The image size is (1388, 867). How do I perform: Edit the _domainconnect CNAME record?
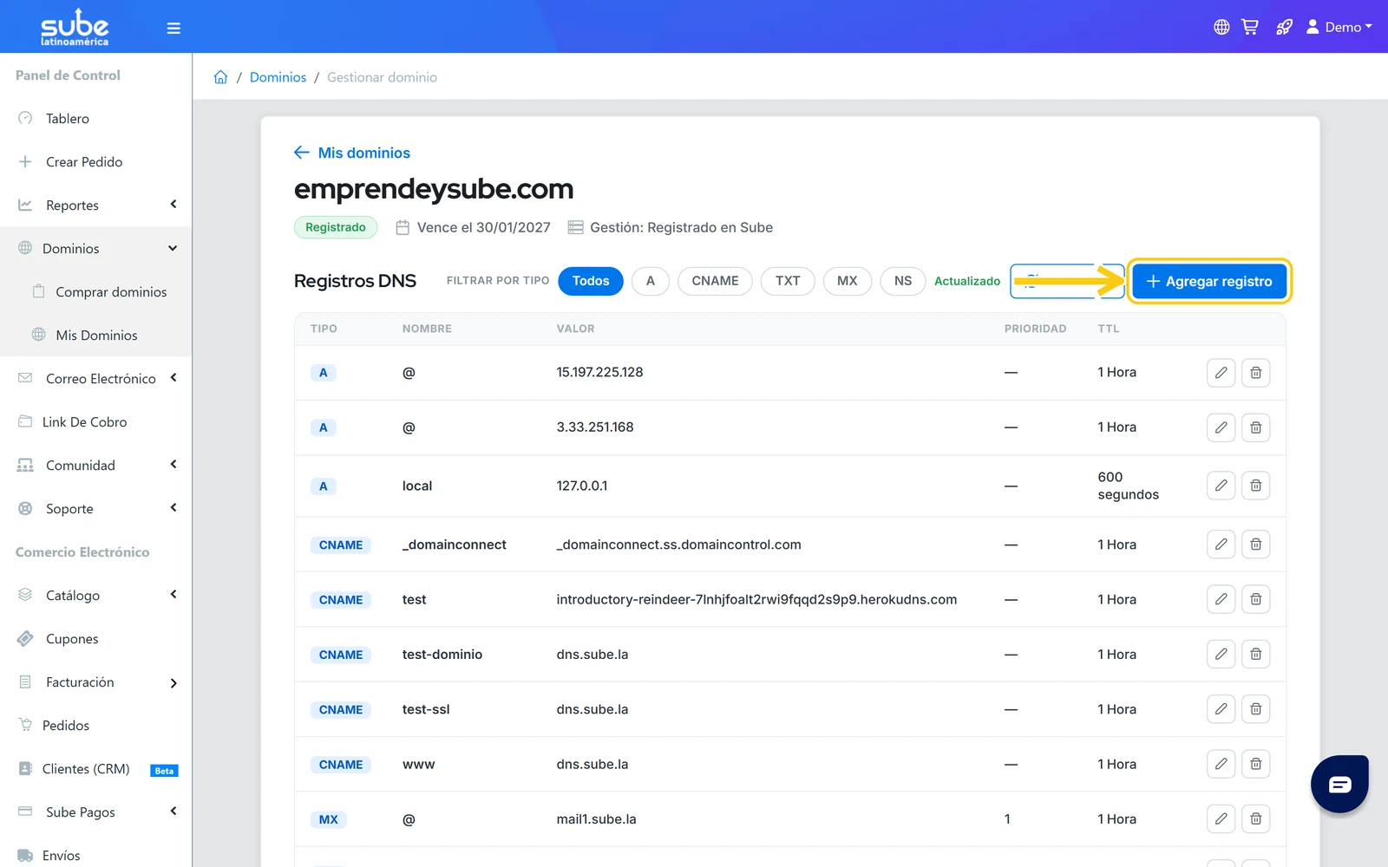pyautogui.click(x=1221, y=544)
